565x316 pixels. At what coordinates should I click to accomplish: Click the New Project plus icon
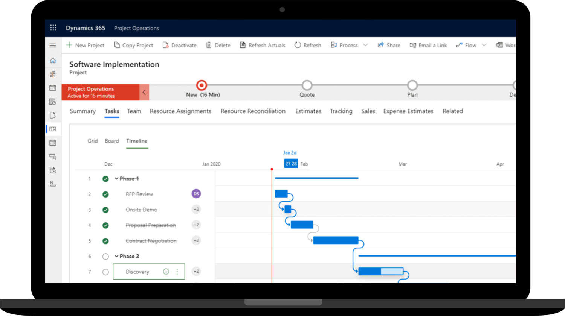coord(69,45)
